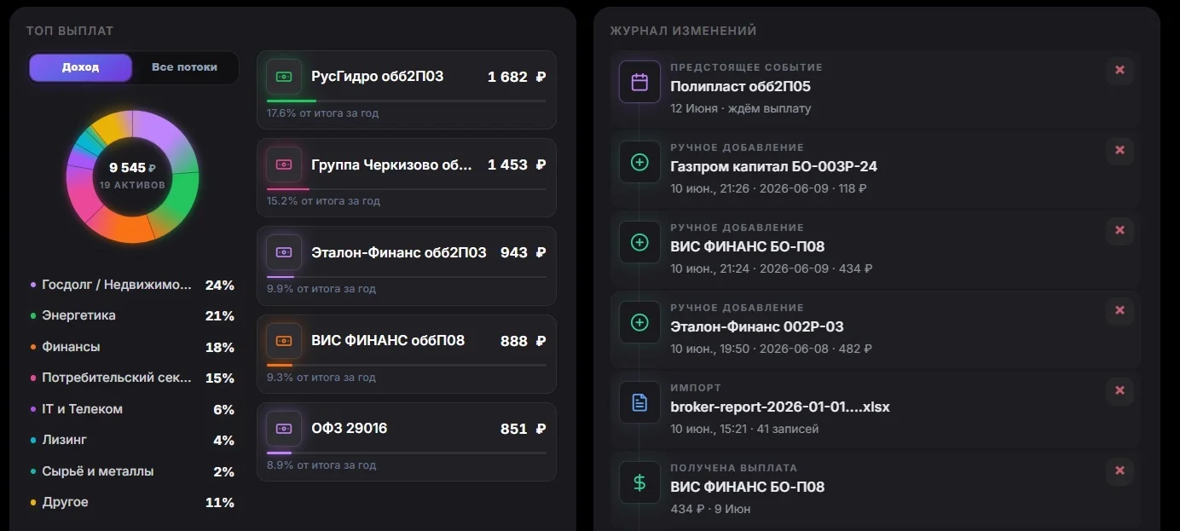Open the Эталон-Финанс обб2П03 payout card title

coord(399,252)
